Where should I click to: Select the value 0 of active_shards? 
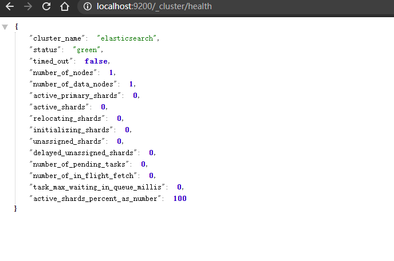pos(103,107)
